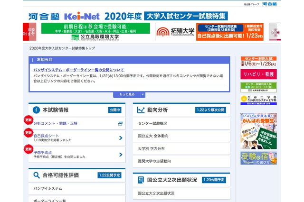Click 1.29公開予定 badge

point(214,180)
